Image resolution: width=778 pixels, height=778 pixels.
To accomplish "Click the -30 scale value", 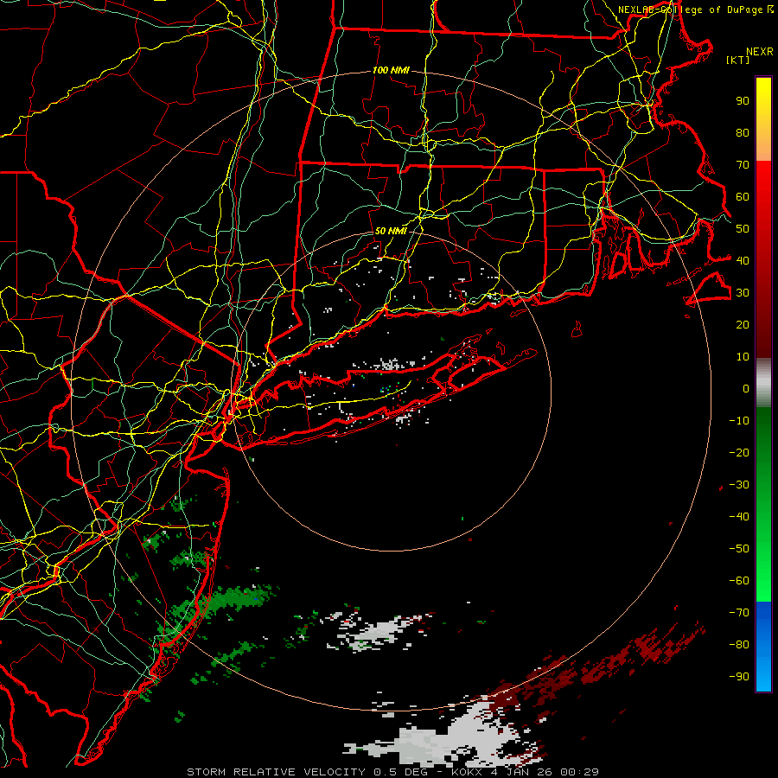I will (739, 485).
